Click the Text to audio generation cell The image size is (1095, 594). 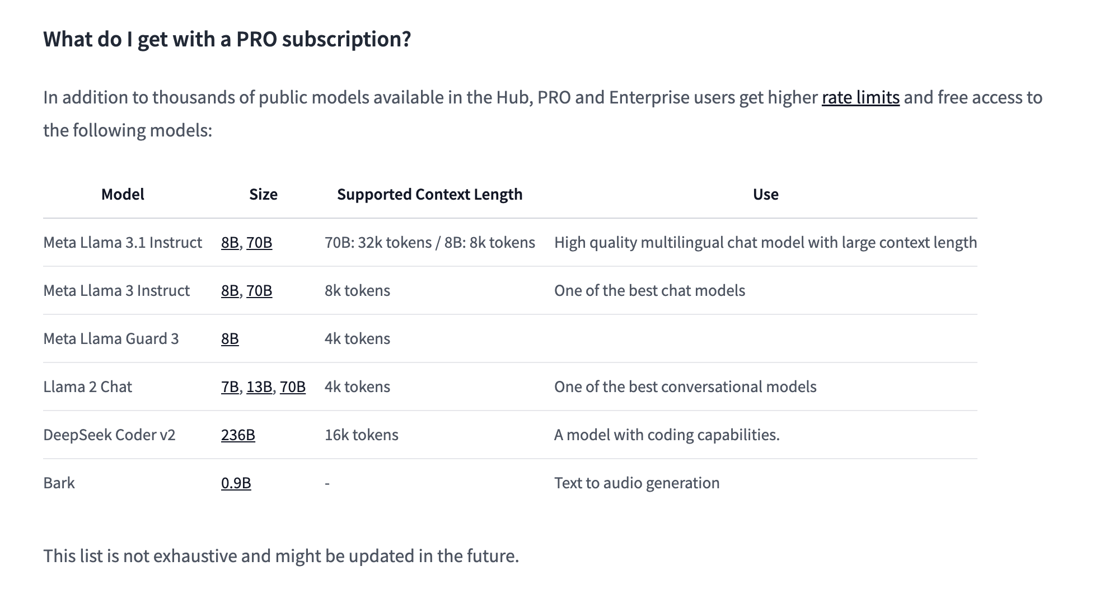[637, 483]
